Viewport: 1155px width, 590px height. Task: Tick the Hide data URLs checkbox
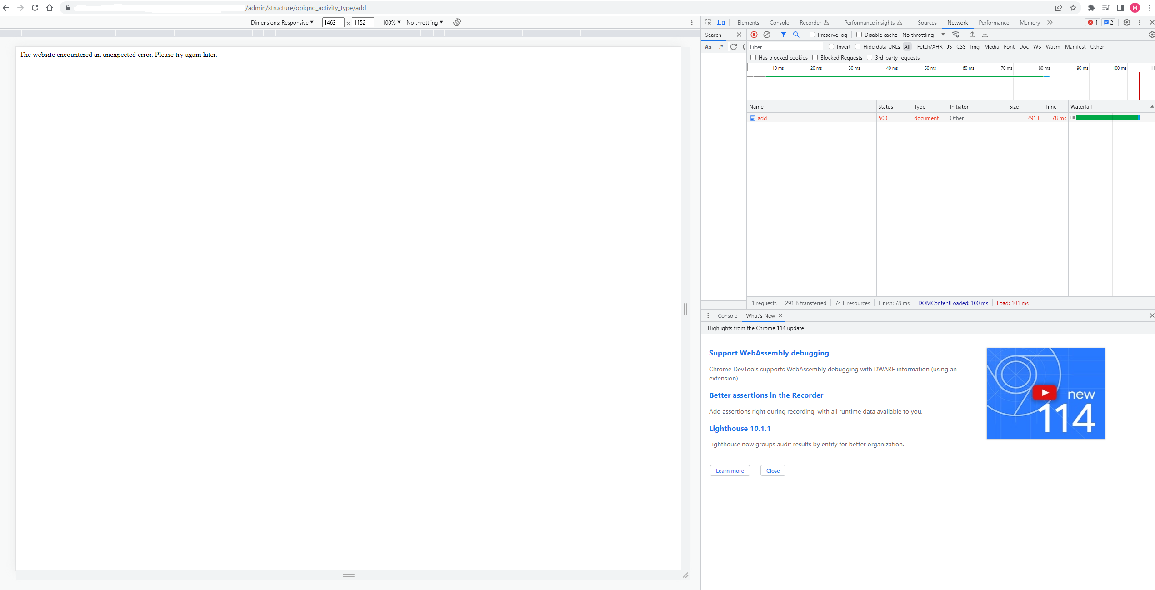pyautogui.click(x=858, y=46)
